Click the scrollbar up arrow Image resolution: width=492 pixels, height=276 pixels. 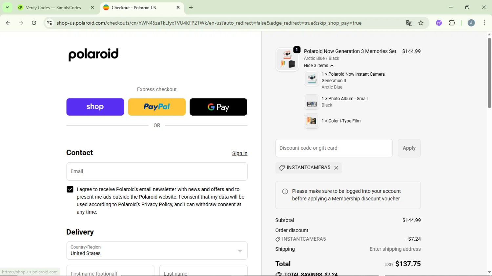tap(489, 34)
